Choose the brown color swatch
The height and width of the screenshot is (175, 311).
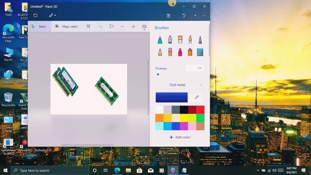pos(200,126)
